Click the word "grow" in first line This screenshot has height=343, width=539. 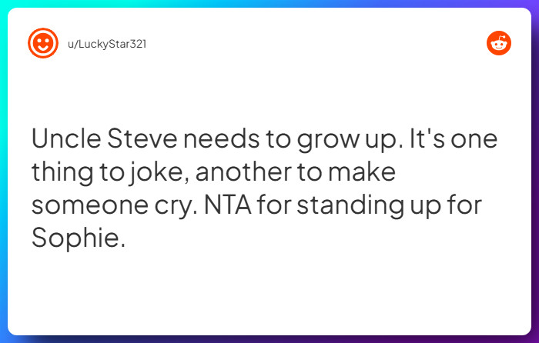point(310,140)
